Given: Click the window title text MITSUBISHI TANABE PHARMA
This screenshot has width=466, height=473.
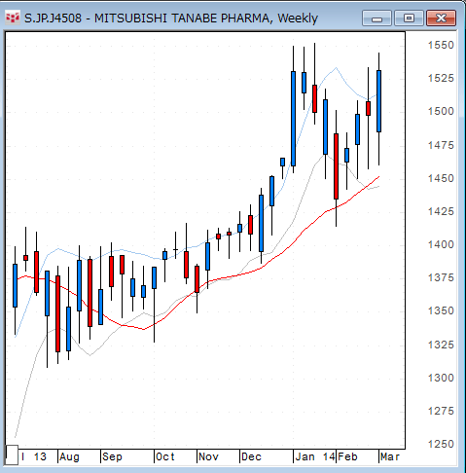Looking at the screenshot, I should click(182, 18).
